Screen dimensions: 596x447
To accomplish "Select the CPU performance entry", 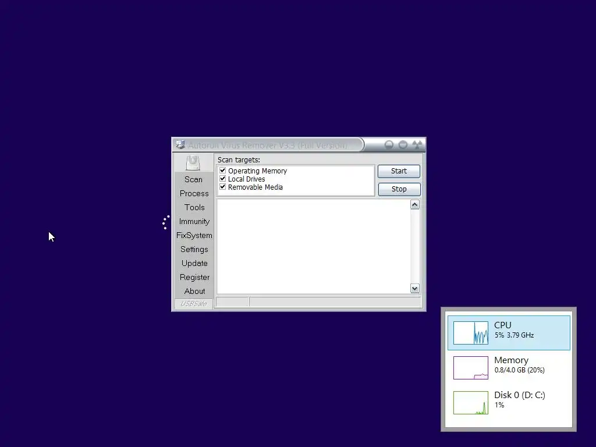I will (509, 332).
